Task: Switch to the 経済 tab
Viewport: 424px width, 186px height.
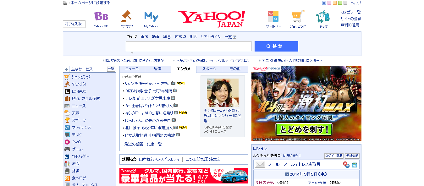Action: 158,69
